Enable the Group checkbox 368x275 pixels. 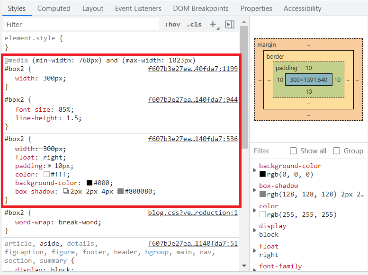[337, 151]
